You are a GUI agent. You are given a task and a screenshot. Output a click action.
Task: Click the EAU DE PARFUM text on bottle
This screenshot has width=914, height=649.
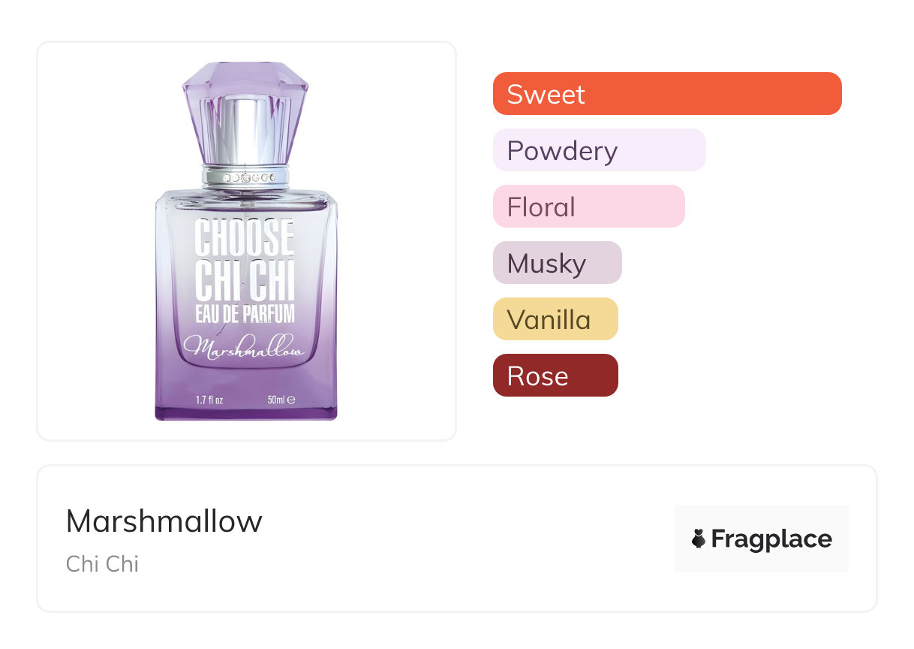tap(245, 312)
